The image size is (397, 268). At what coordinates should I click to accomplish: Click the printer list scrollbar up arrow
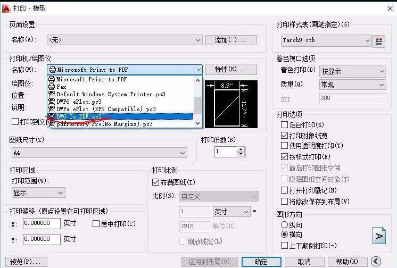(x=198, y=80)
